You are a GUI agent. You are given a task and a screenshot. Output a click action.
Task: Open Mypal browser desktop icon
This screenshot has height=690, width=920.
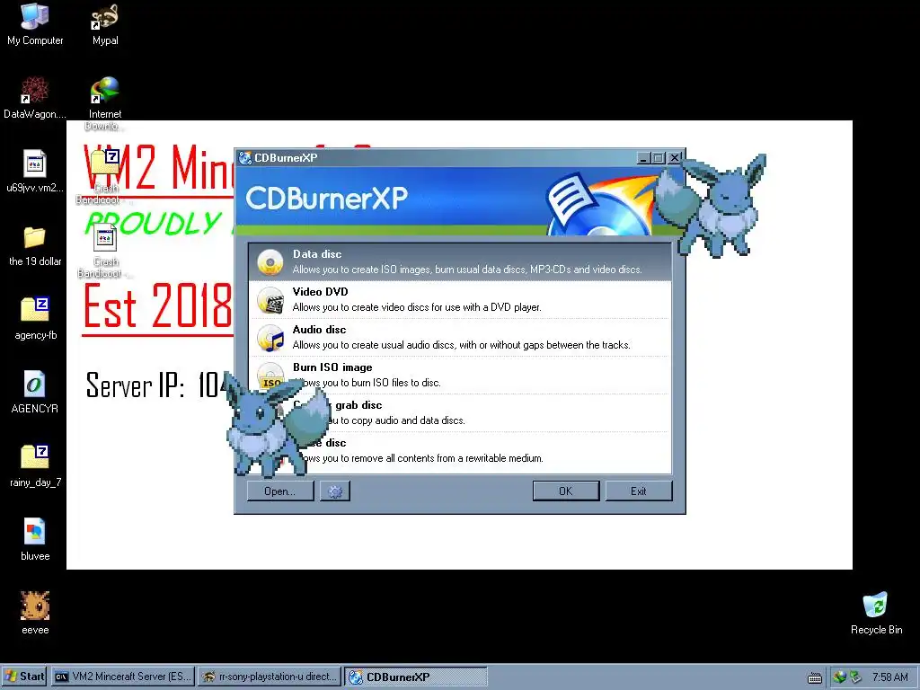click(105, 16)
